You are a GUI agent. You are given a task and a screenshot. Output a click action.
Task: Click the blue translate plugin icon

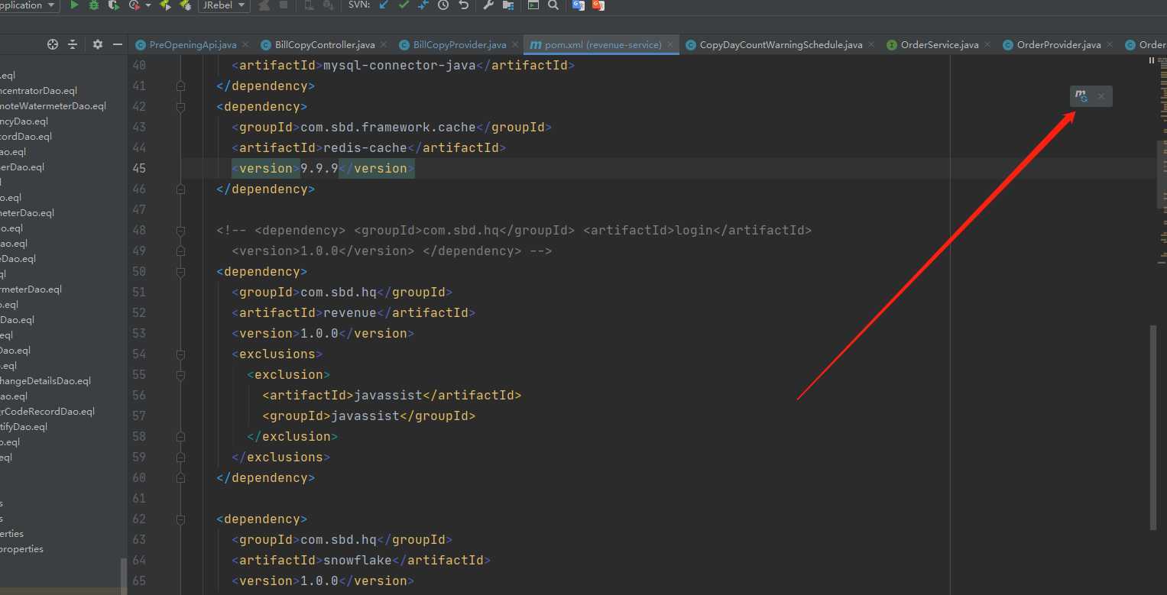[x=579, y=5]
